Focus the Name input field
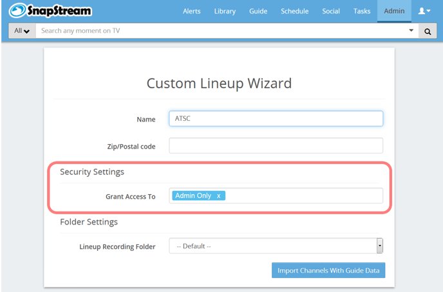 276,118
